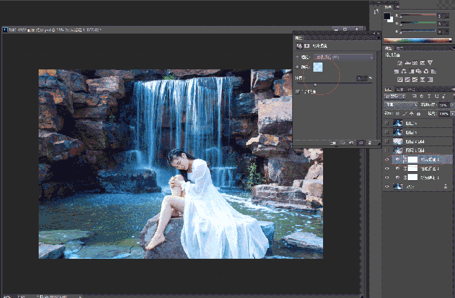This screenshot has height=298, width=455.
Task: Select the Color radio button in Properties
Action: click(297, 67)
